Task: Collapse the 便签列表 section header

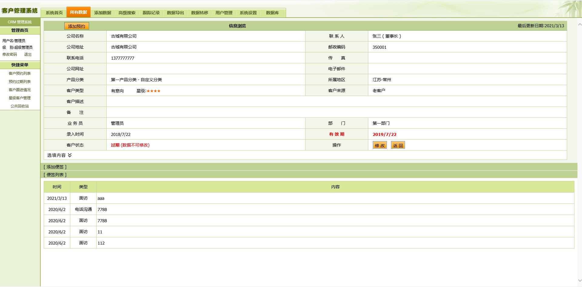Action: 55,175
